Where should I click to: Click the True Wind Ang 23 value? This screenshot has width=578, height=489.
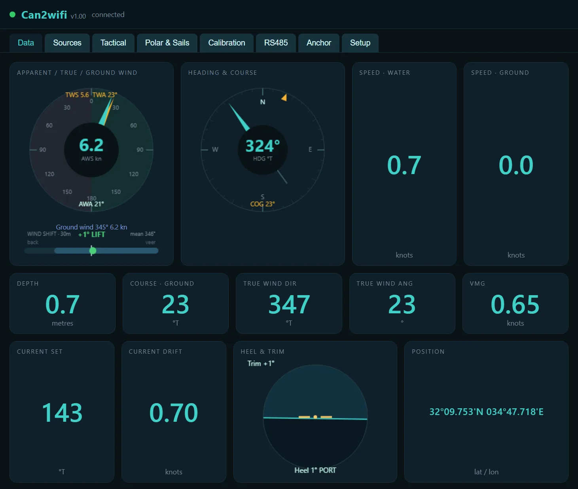pos(402,304)
